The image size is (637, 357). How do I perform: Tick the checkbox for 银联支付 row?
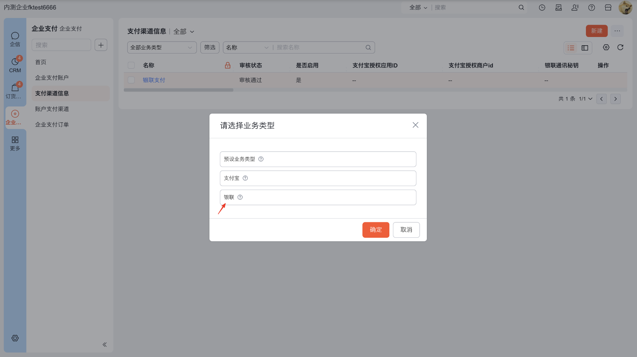click(131, 80)
